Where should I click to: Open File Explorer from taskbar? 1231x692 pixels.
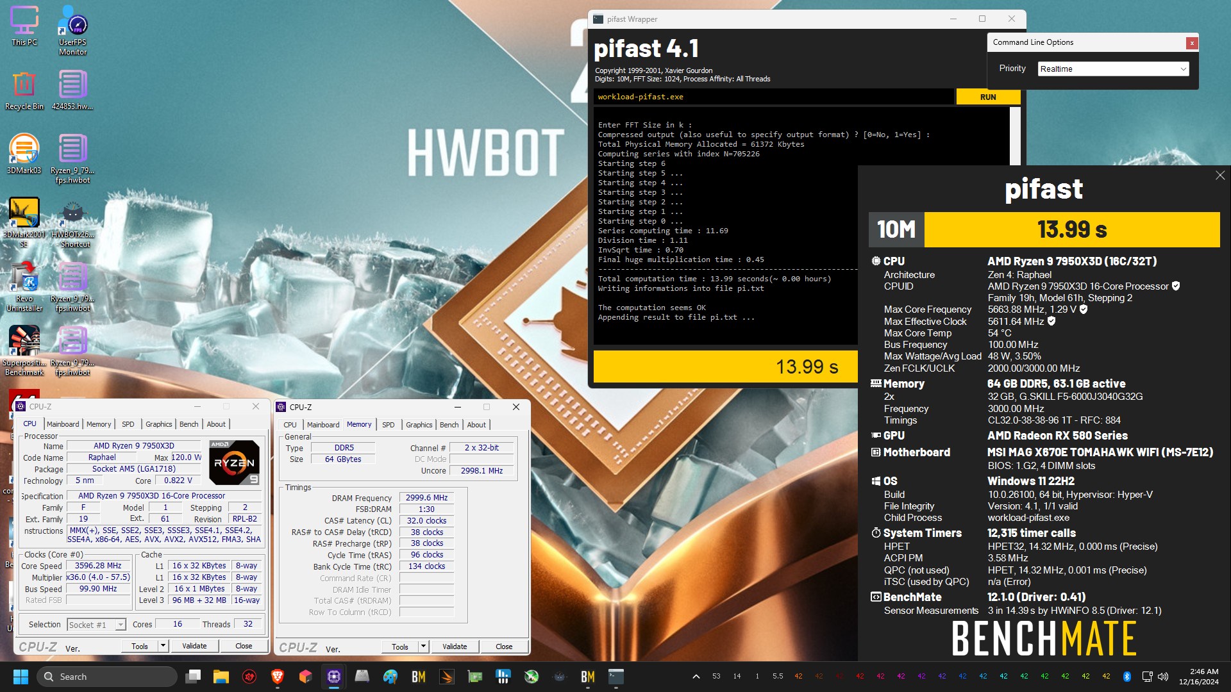tap(221, 677)
